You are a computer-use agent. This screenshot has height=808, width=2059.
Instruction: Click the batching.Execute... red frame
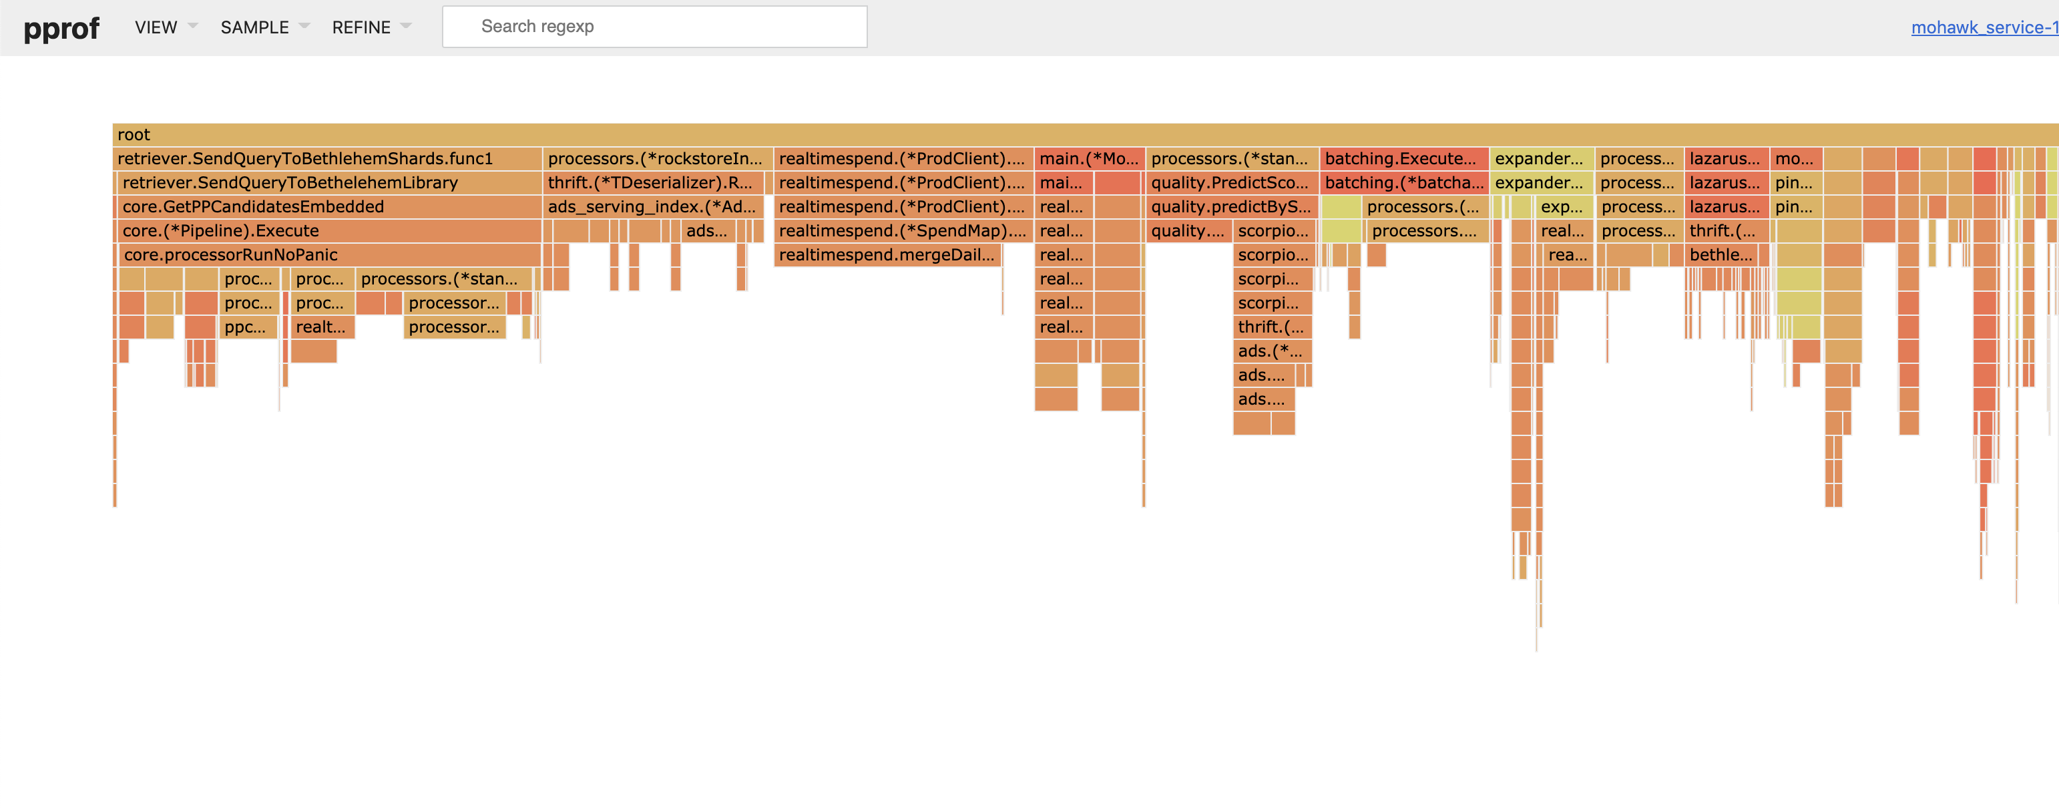pos(1403,158)
